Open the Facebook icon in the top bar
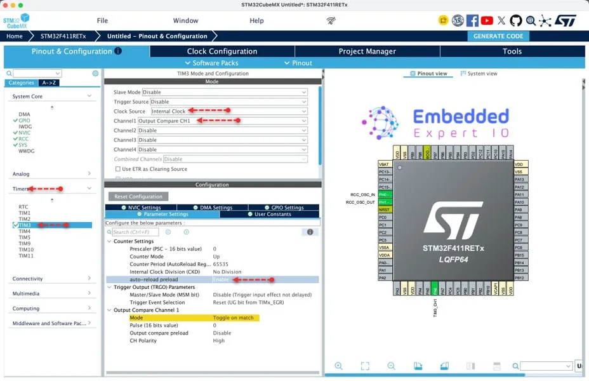The image size is (589, 381). click(x=472, y=20)
